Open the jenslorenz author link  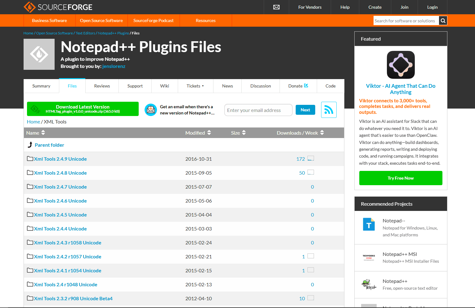(114, 66)
